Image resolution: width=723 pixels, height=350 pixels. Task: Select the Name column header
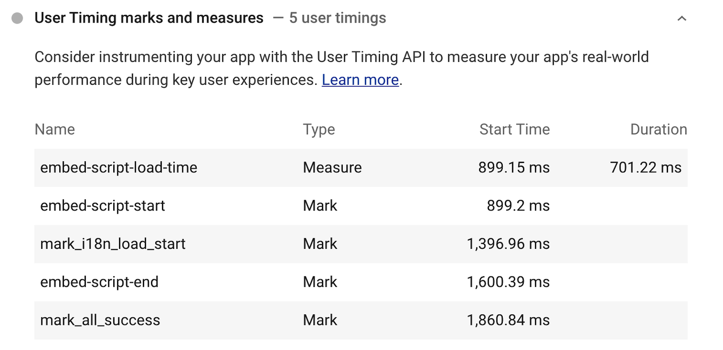[54, 129]
